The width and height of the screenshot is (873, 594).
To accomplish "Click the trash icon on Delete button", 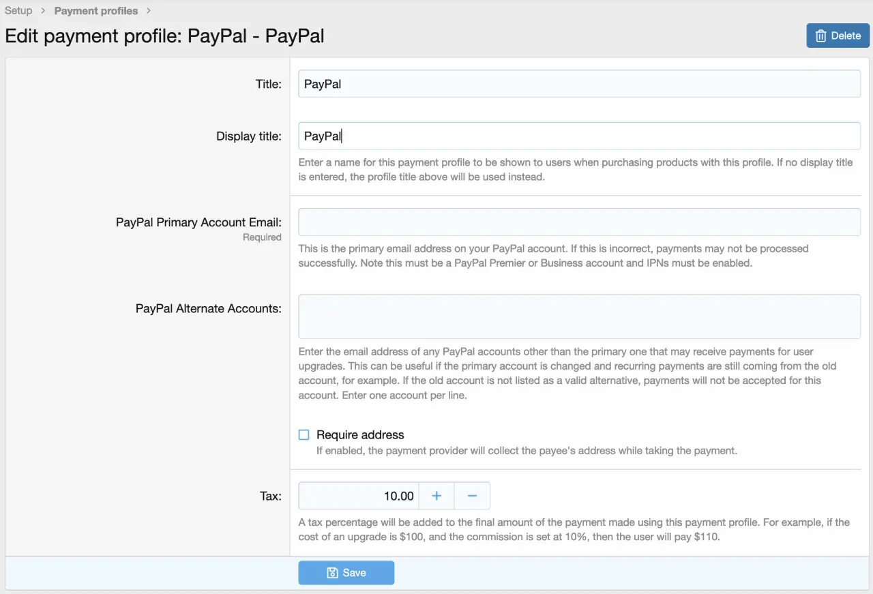I will (821, 36).
